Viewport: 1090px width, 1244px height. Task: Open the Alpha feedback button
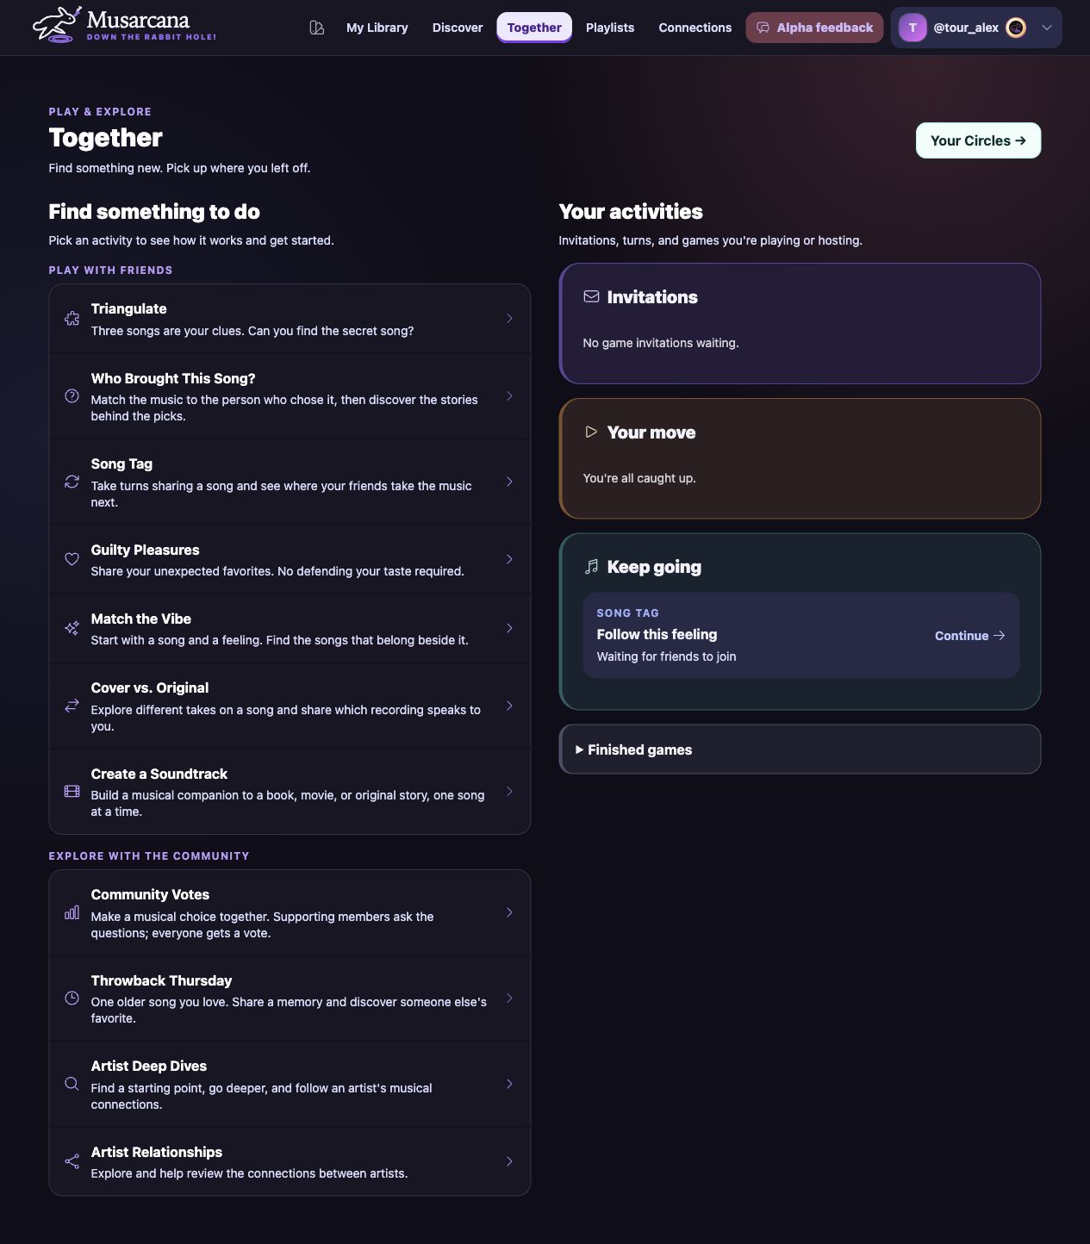click(814, 28)
